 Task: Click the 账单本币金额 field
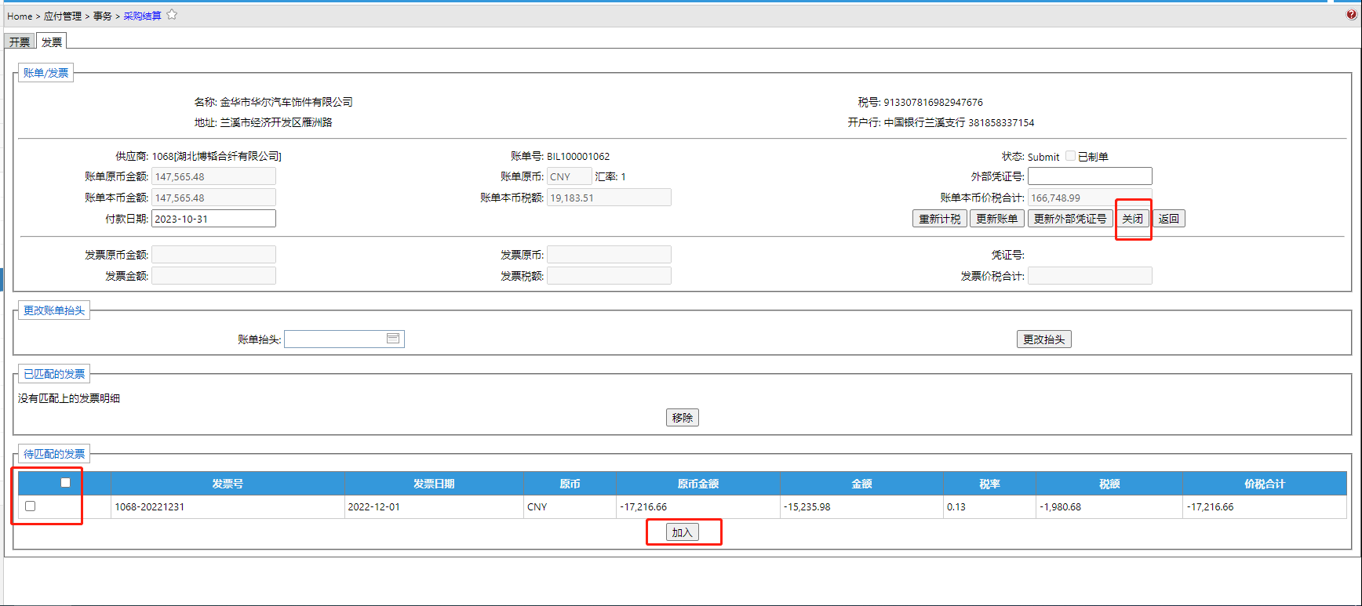click(x=213, y=198)
